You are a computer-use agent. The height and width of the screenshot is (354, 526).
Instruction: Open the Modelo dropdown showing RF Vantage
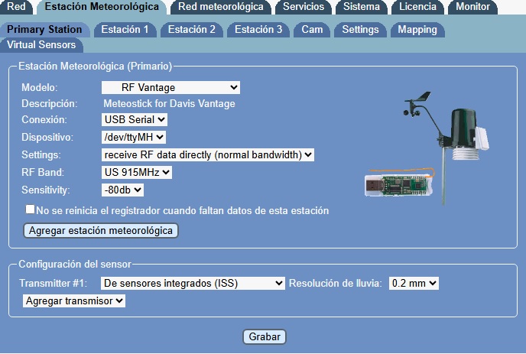(x=170, y=88)
